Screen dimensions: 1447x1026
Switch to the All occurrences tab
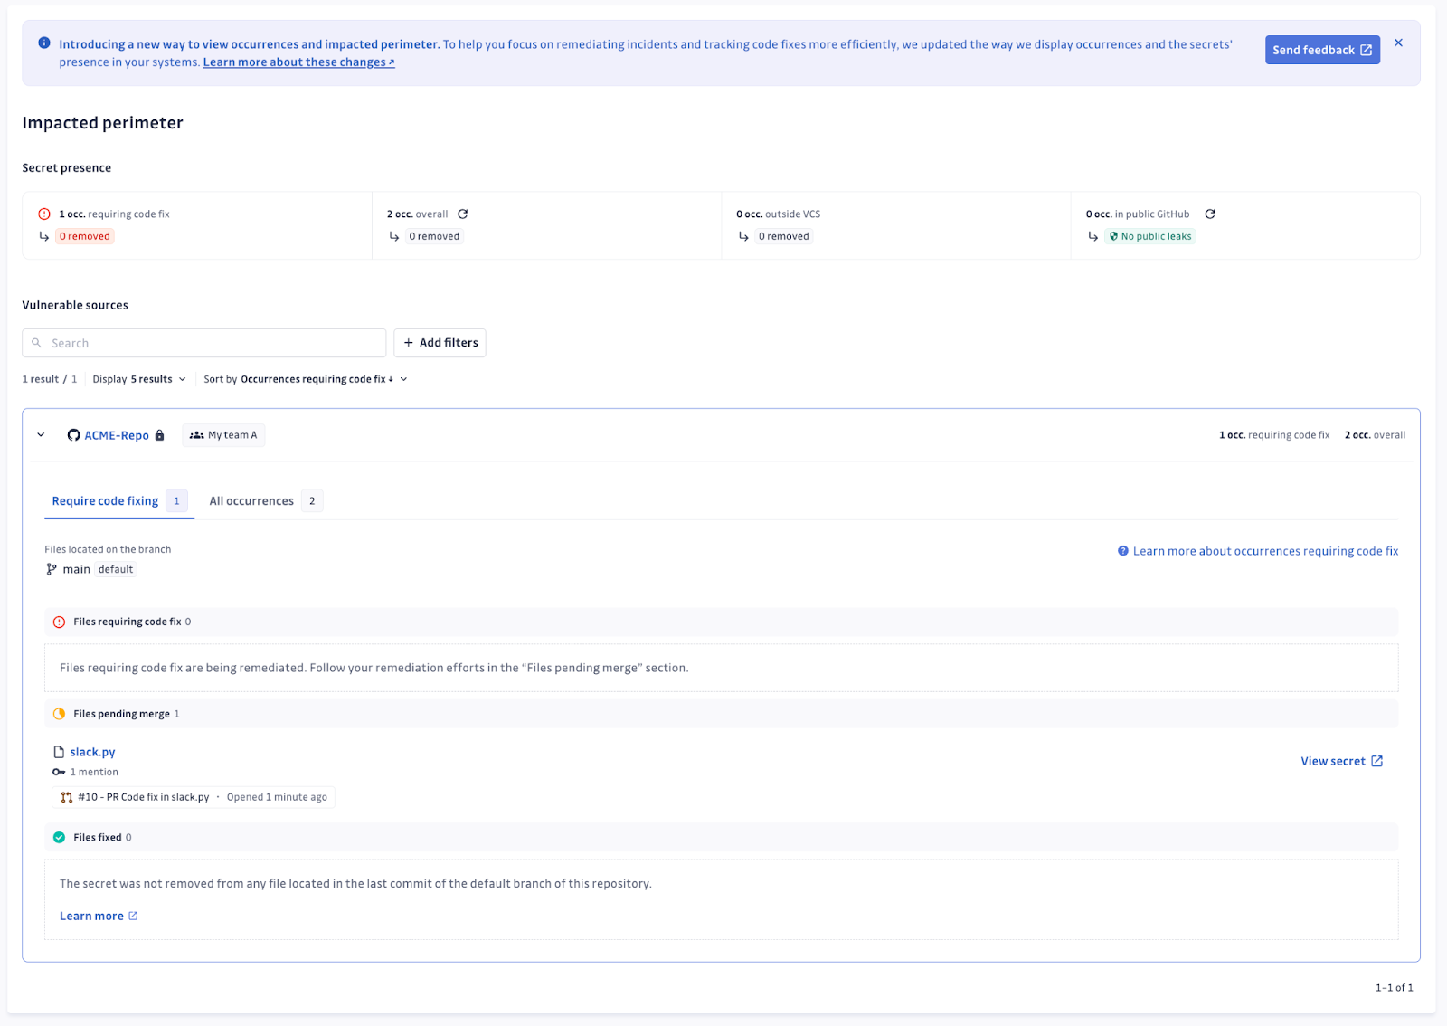coord(251,500)
